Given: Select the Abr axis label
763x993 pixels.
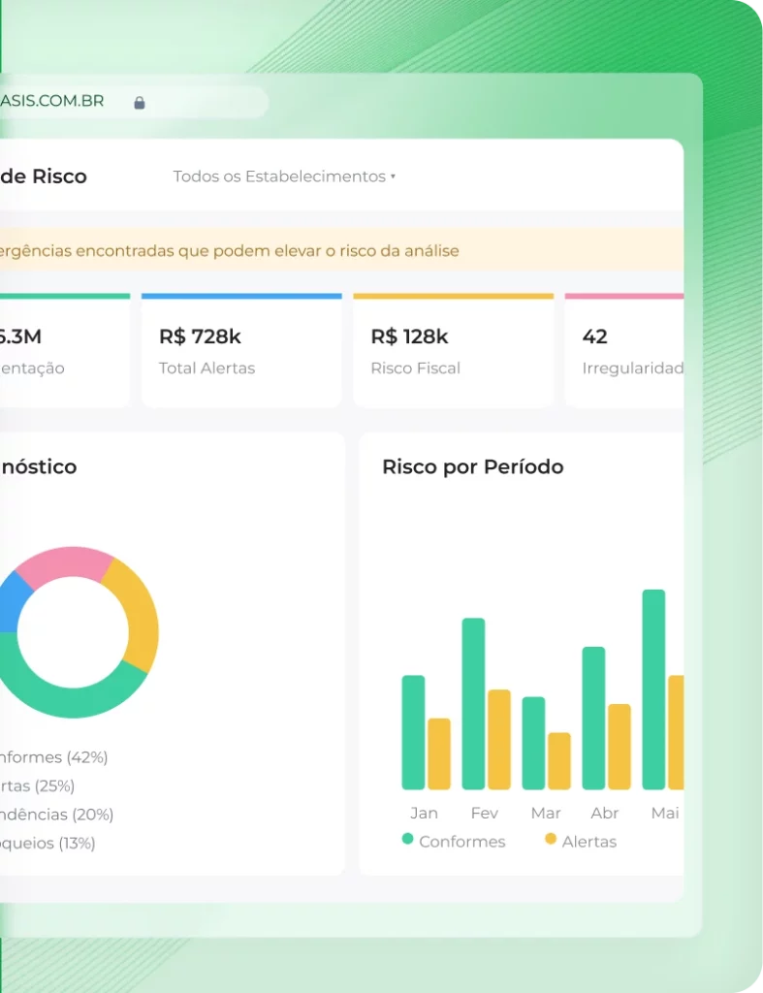Looking at the screenshot, I should 605,814.
